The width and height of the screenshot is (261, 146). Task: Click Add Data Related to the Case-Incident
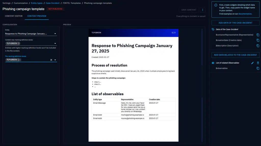[235, 55]
